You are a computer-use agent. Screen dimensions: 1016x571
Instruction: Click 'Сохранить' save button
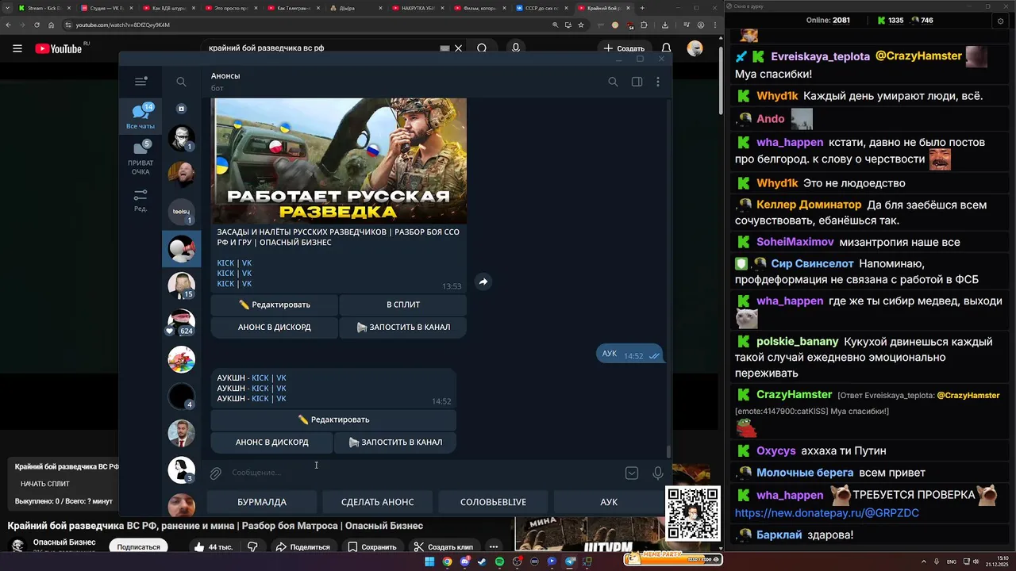[371, 546]
